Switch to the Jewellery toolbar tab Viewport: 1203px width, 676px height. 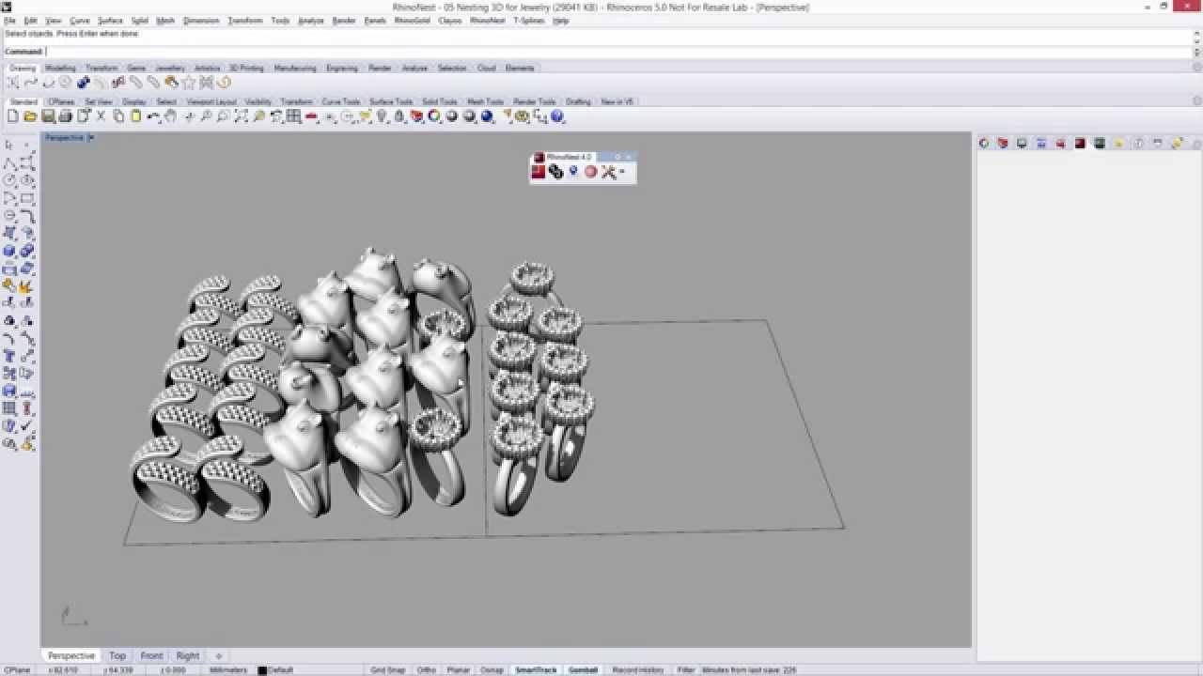point(170,68)
